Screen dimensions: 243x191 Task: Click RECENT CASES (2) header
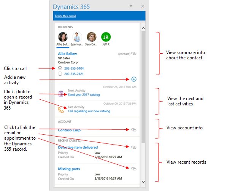click(70, 140)
